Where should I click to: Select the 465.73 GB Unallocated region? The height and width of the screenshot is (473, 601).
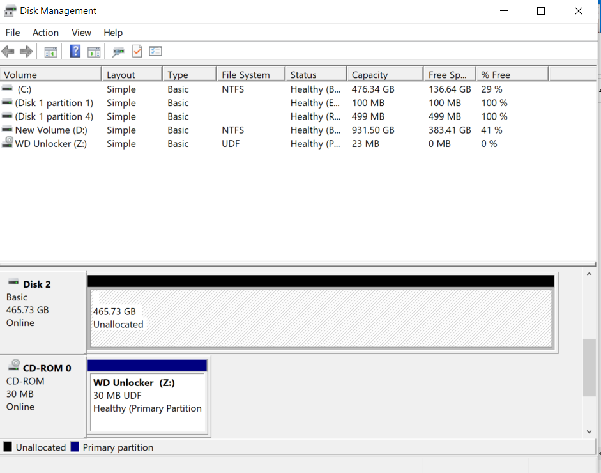[x=321, y=318]
